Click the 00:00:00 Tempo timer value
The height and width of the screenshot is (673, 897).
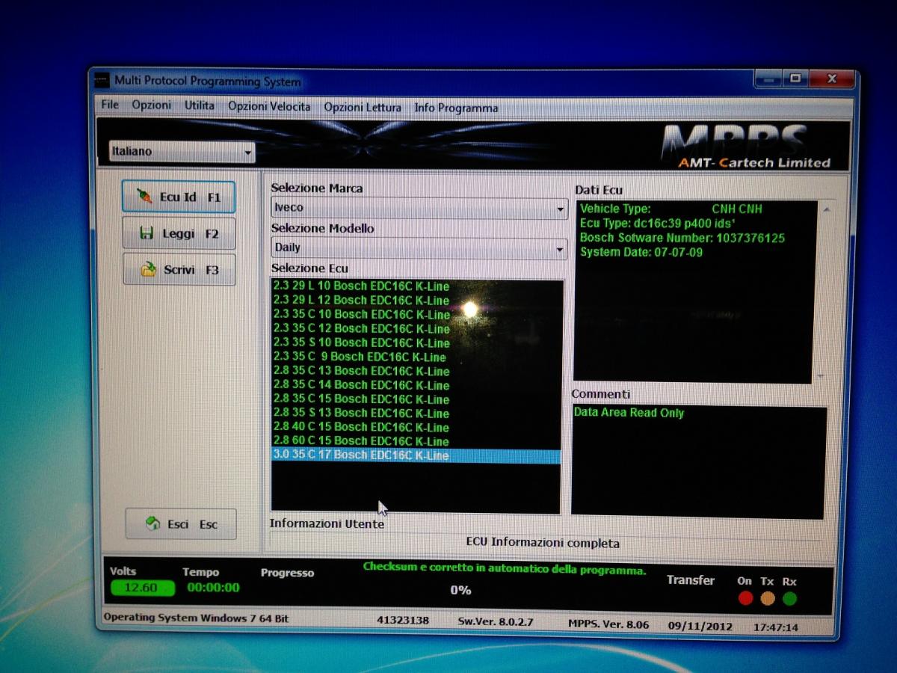(213, 588)
